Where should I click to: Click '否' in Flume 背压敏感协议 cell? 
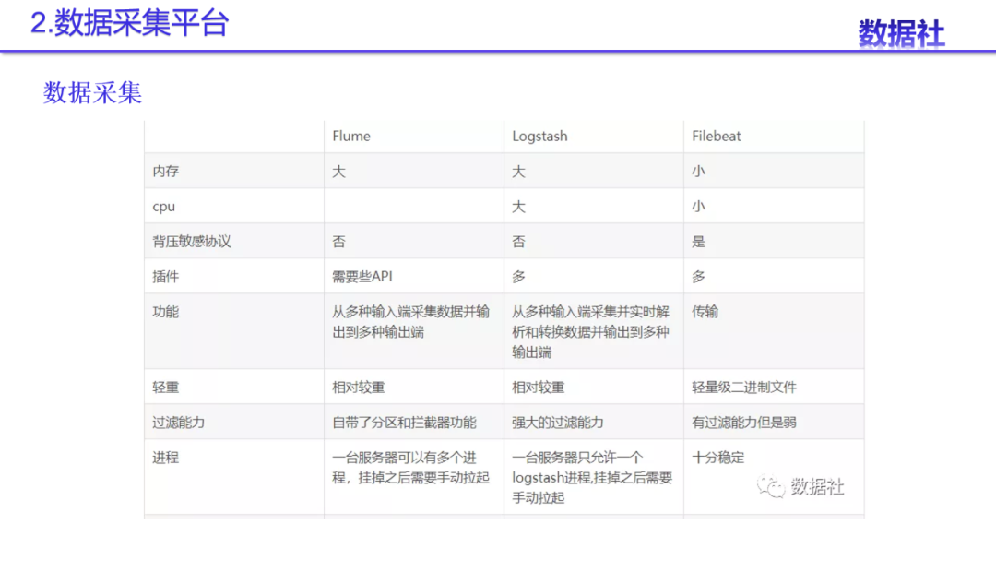pyautogui.click(x=338, y=242)
